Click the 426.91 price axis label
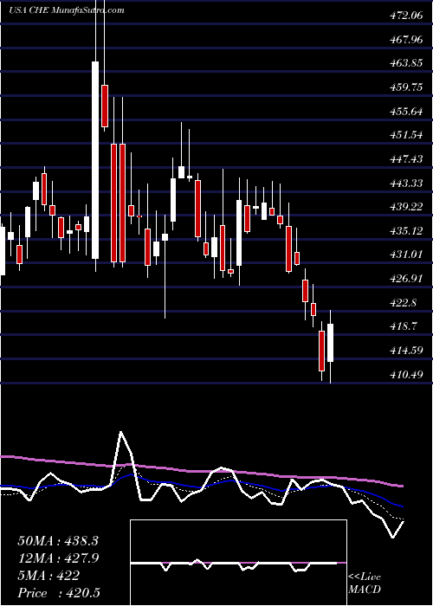This screenshot has height=606, width=433. pyautogui.click(x=406, y=278)
